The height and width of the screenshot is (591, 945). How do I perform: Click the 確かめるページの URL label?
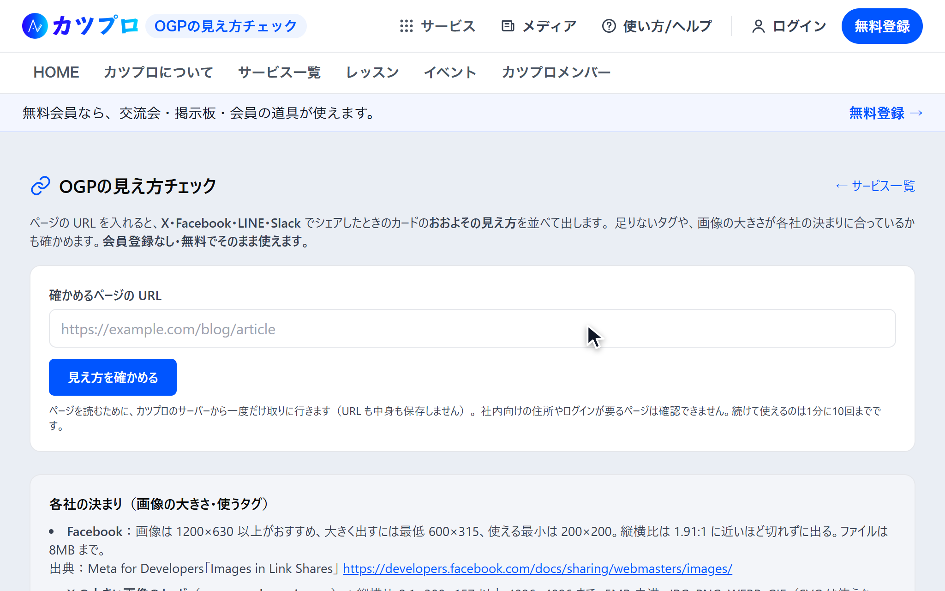[105, 295]
